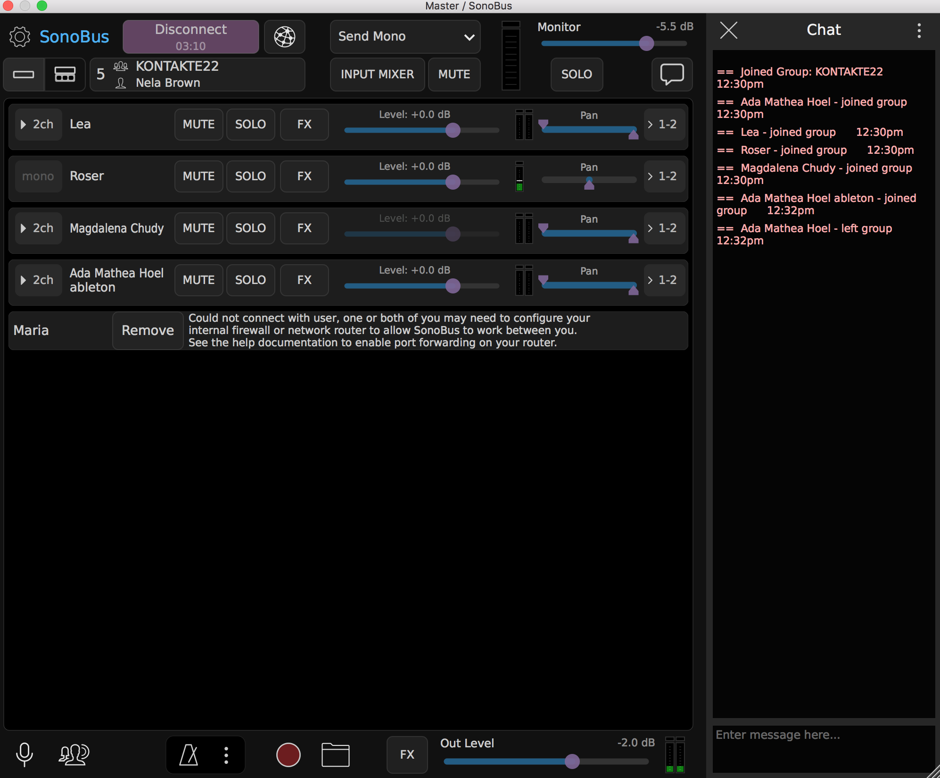Open SonoBus settings gear icon
Image resolution: width=940 pixels, height=778 pixels.
(x=19, y=37)
